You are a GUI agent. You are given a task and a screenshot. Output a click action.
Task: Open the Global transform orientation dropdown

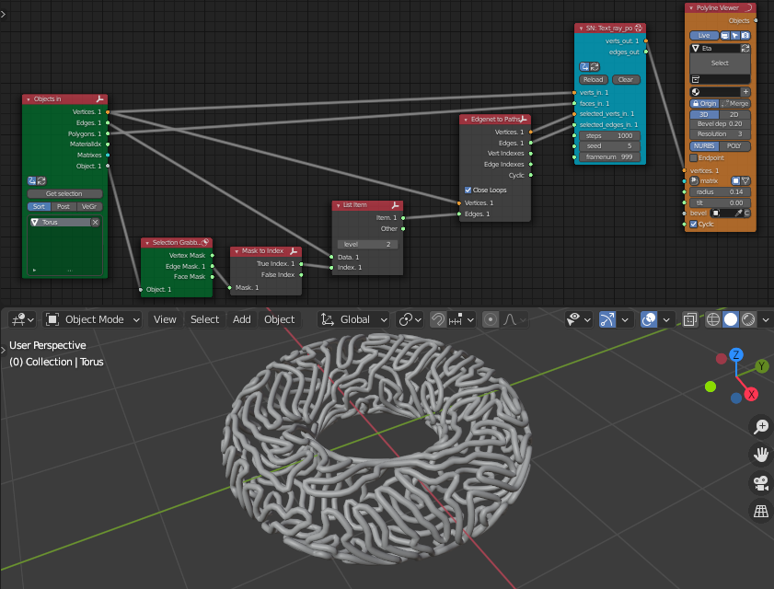(x=354, y=319)
